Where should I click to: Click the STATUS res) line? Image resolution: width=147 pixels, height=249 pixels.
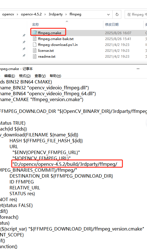(22, 194)
